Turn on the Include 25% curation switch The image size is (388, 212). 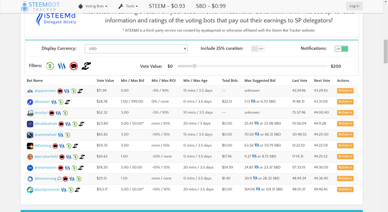pyautogui.click(x=258, y=49)
